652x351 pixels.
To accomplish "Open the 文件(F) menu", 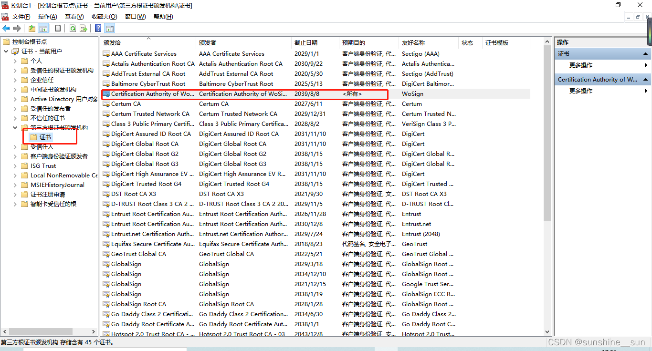I will [x=21, y=17].
